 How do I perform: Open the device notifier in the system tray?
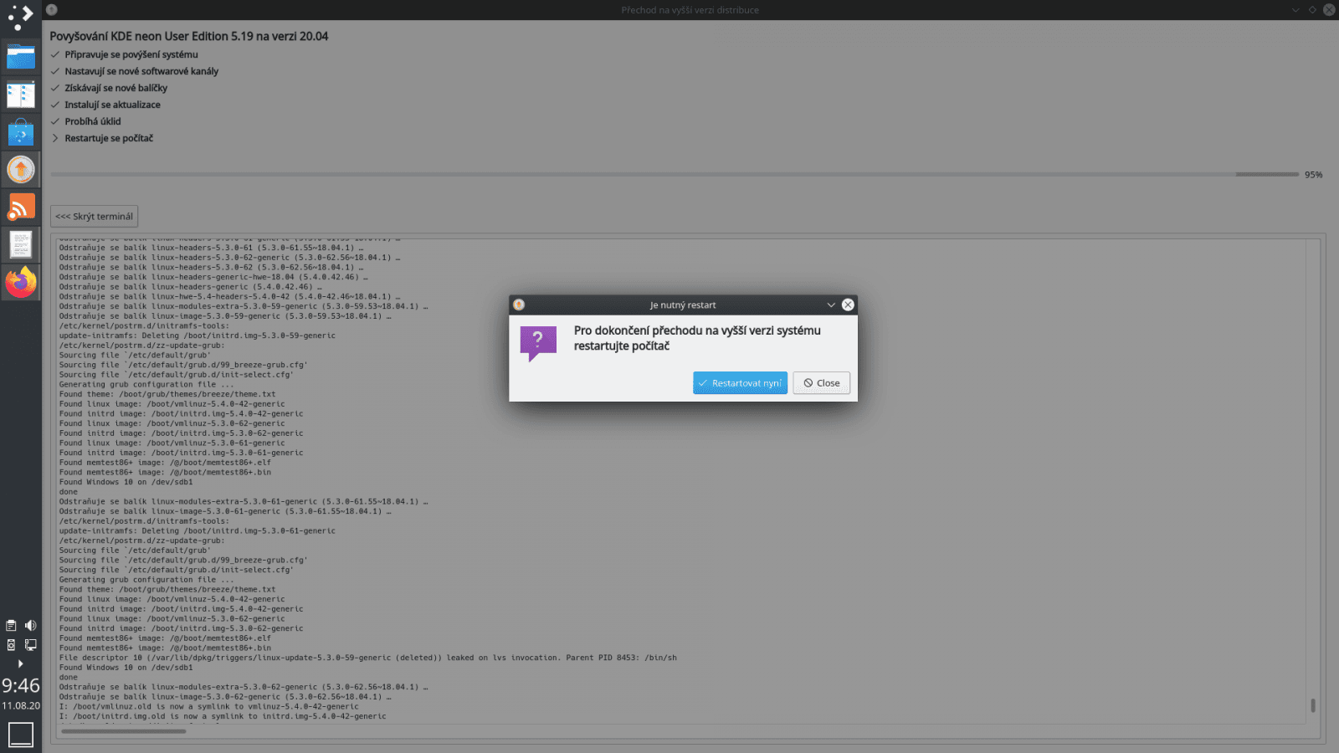11,644
